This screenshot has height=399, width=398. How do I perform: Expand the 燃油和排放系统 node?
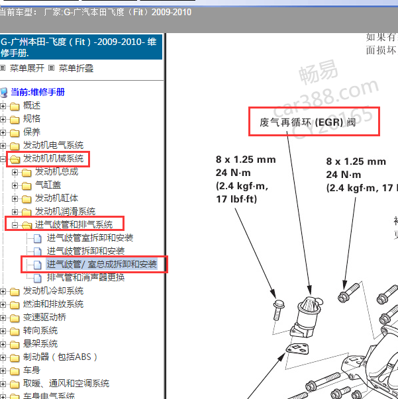click(x=3, y=304)
